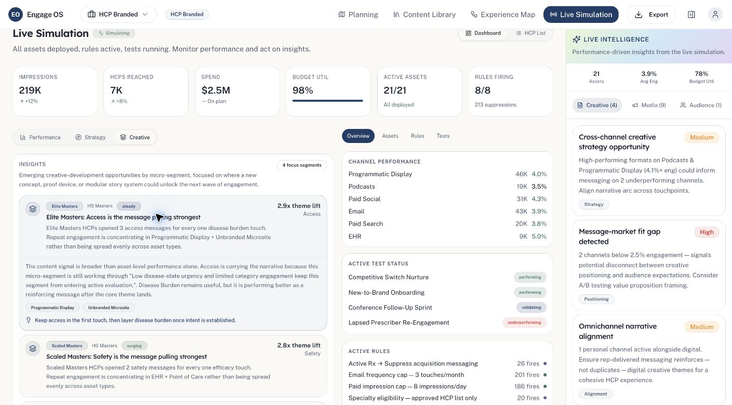
Task: Select the Conference Follow-Up Sprint test
Action: [x=447, y=307]
